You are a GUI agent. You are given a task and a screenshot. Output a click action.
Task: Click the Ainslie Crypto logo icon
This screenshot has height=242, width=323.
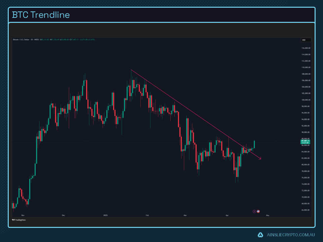click(260, 235)
